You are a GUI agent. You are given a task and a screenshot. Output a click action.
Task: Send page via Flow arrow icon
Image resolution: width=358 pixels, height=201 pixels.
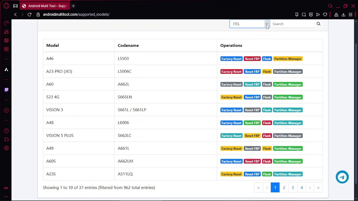(x=318, y=15)
